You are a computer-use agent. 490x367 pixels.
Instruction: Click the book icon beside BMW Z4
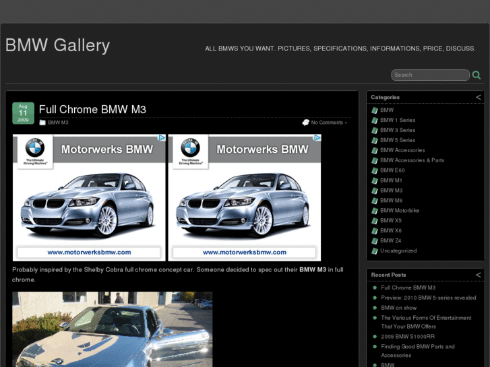click(x=375, y=241)
